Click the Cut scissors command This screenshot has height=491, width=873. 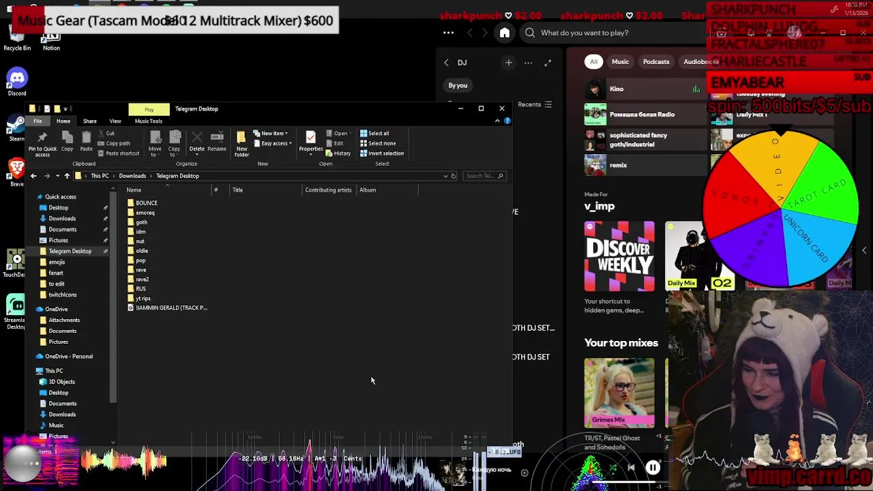pyautogui.click(x=106, y=134)
